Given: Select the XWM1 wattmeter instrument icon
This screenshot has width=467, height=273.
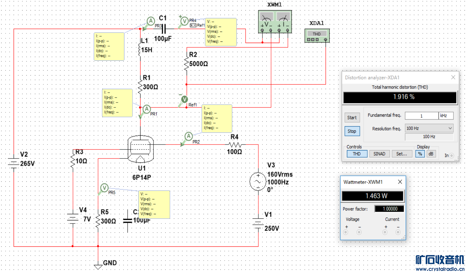Looking at the screenshot, I should click(275, 22).
